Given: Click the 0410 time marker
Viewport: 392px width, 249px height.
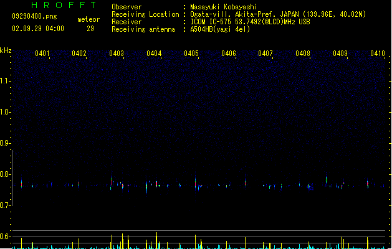Looking at the screenshot, I should pos(378,54).
